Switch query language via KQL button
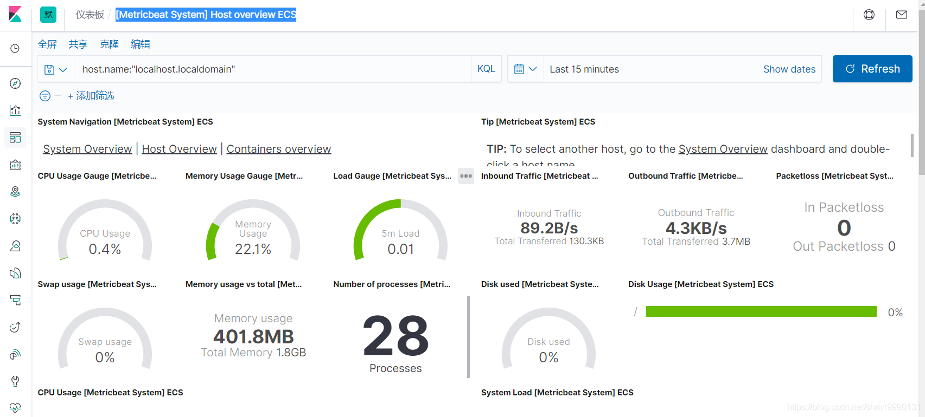Screen dimensions: 925x417 click(x=486, y=69)
